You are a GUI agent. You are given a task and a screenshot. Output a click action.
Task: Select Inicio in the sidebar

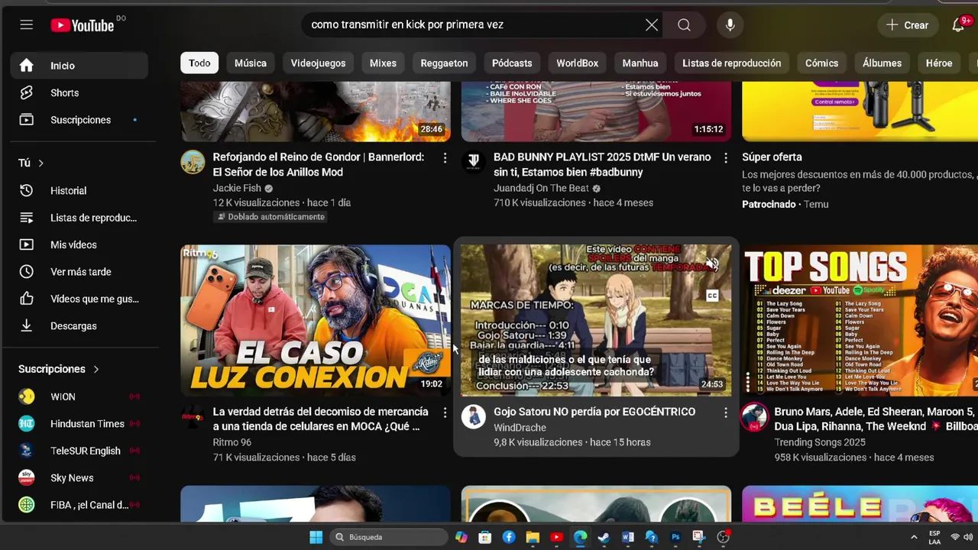79,66
